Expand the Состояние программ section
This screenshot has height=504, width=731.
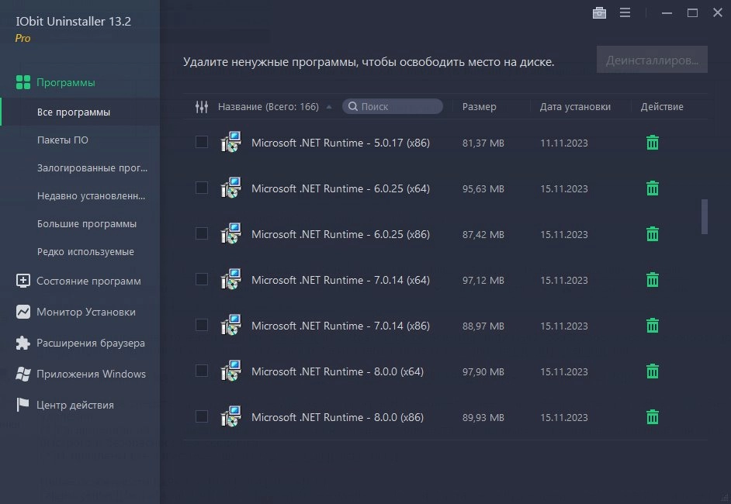88,281
